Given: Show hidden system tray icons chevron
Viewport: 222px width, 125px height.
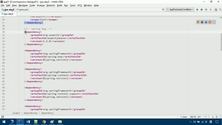Looking at the screenshot, I should point(190,122).
